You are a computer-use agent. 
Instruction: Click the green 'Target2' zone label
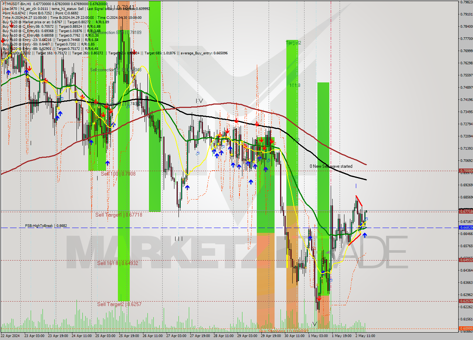tap(293, 43)
